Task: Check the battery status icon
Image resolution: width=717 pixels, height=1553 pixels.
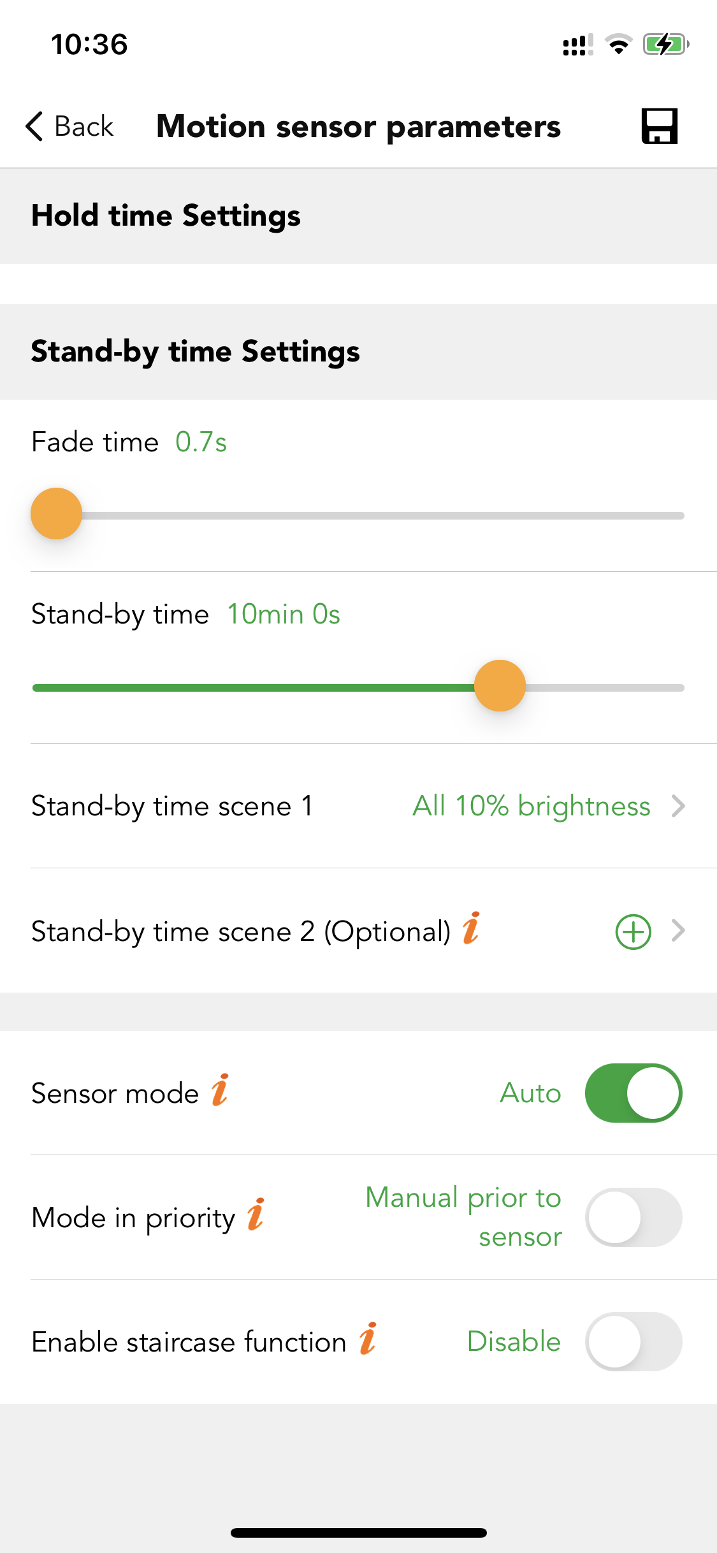Action: 666,45
